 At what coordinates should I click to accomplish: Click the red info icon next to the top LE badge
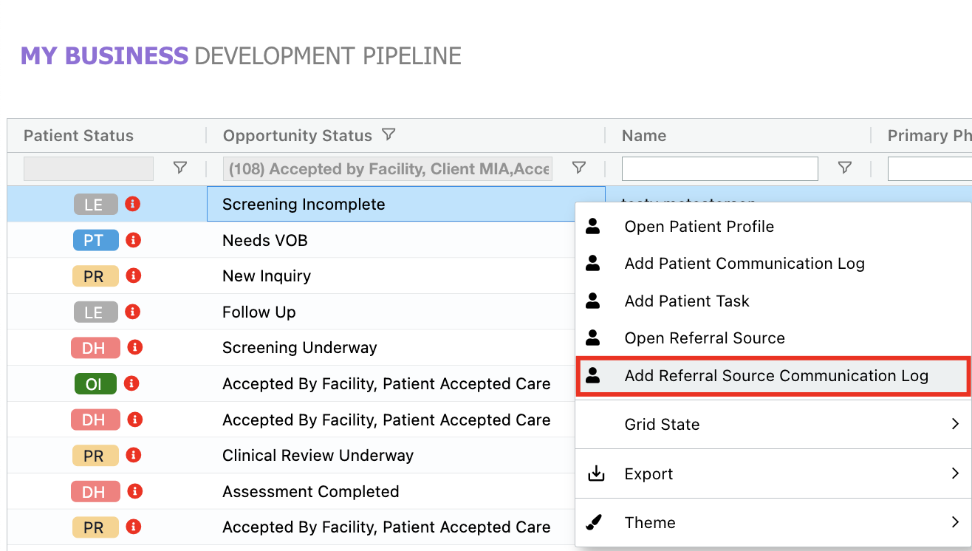pyautogui.click(x=132, y=204)
